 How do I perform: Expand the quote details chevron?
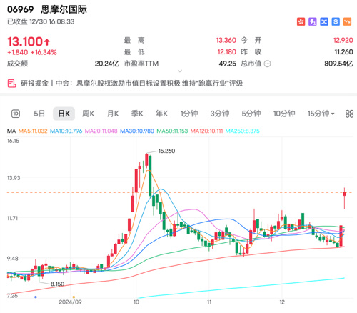coord(180,71)
